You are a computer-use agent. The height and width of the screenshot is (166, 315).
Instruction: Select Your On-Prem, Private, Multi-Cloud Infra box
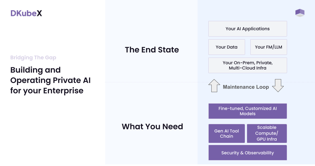[x=247, y=65]
